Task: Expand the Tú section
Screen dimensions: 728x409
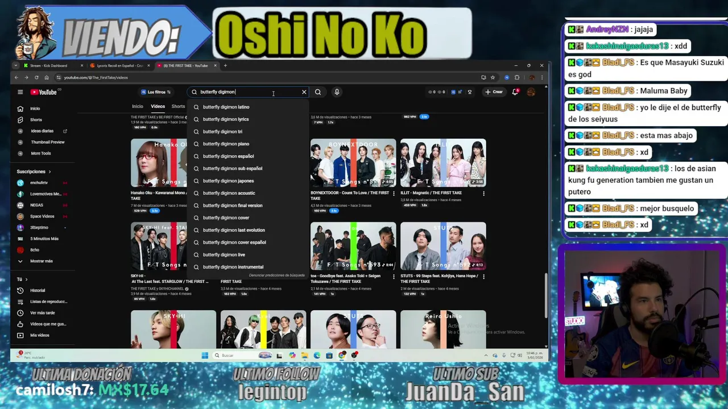Action: pos(22,279)
